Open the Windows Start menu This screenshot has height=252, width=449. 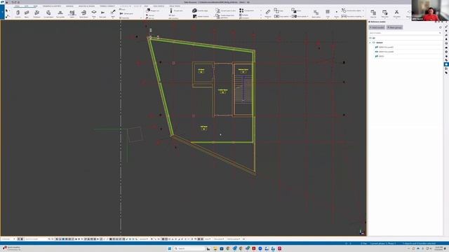click(x=170, y=248)
